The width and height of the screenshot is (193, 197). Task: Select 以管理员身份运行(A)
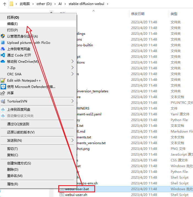click(38, 36)
